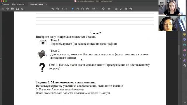187x105 pixels.
Task: Collapse the right tools pane arrow
Action: point(181,58)
